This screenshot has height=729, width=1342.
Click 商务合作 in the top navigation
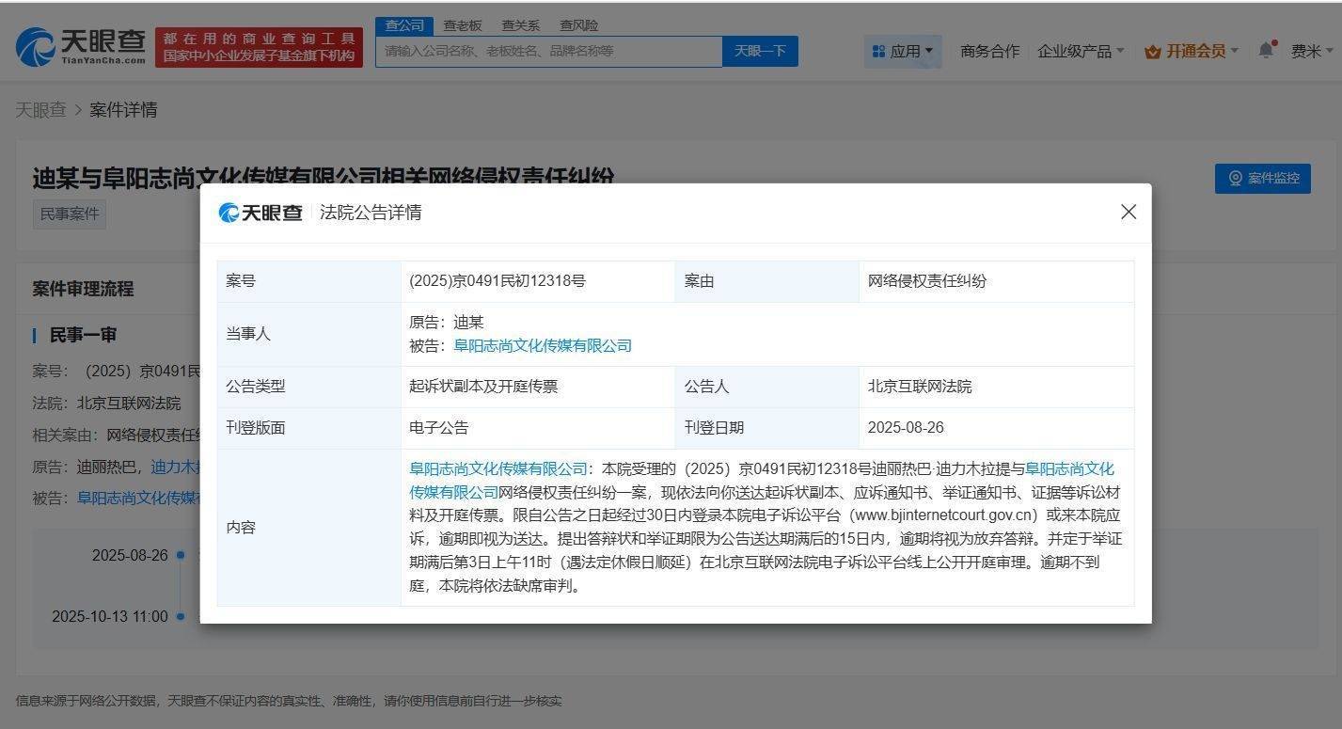(989, 51)
